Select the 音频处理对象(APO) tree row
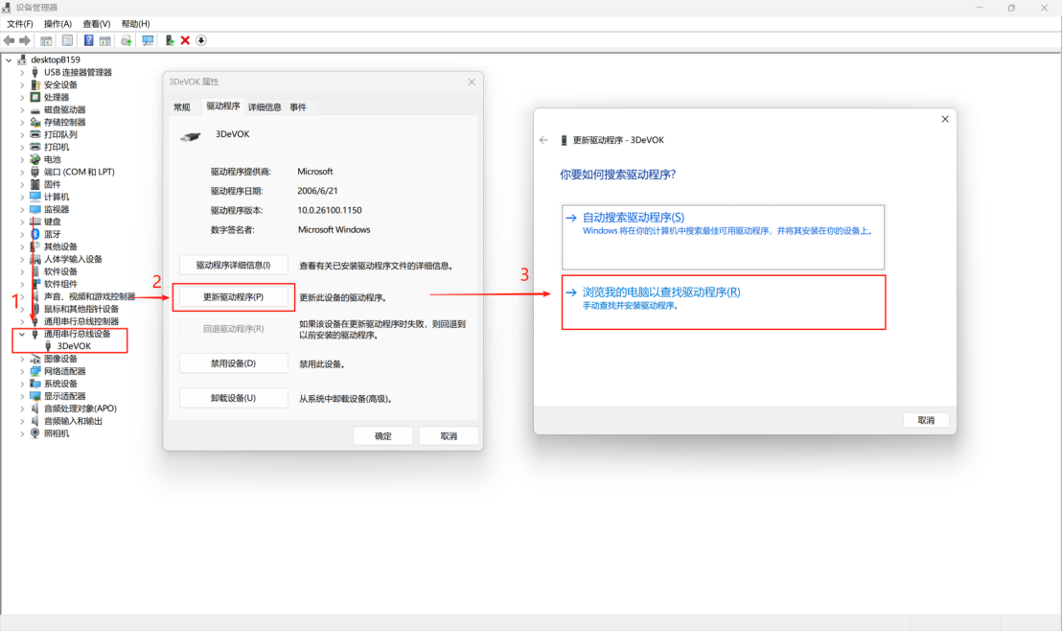The image size is (1062, 631). 81,409
